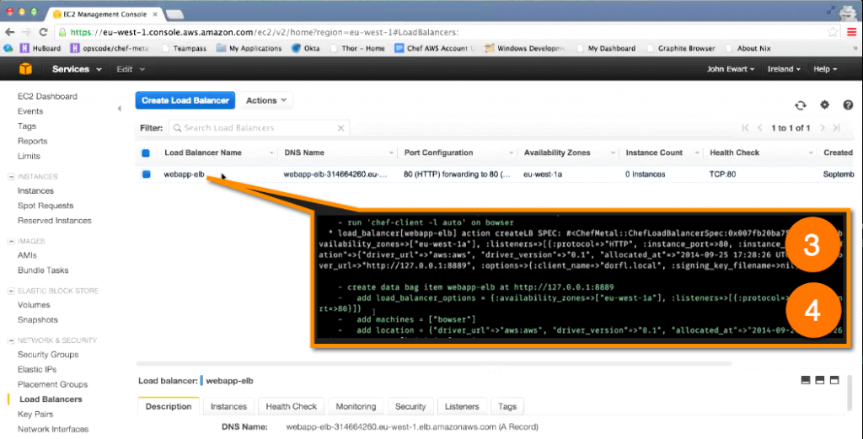Reload the page in browser toolbar

tap(45, 32)
